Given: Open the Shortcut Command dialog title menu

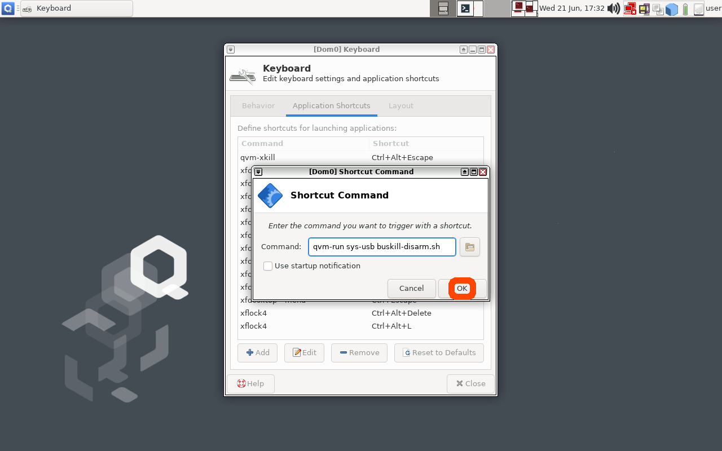Looking at the screenshot, I should 258,172.
